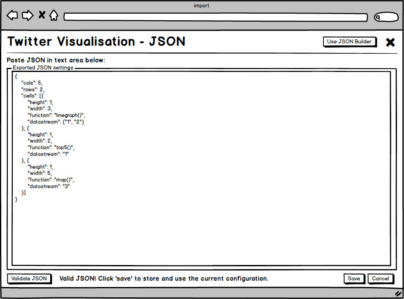The height and width of the screenshot is (299, 404).
Task: Click the "function": "map()" line
Action: pos(51,179)
